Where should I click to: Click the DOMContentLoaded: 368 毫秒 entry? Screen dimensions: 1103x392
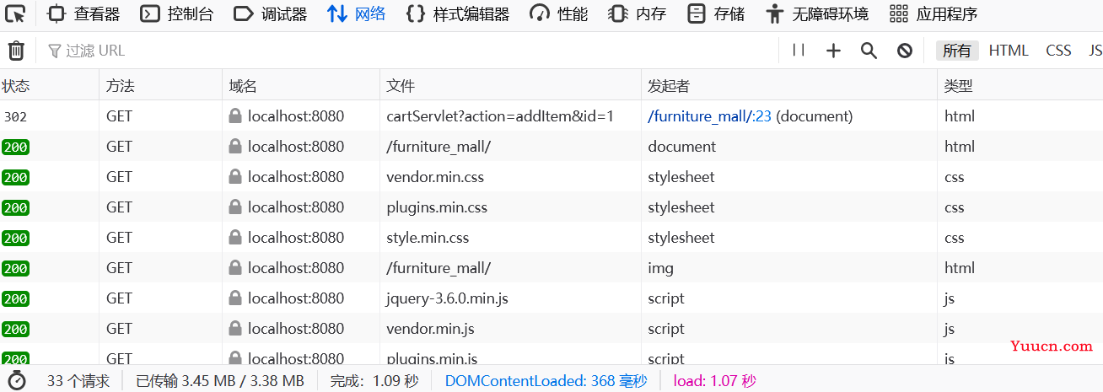(546, 381)
